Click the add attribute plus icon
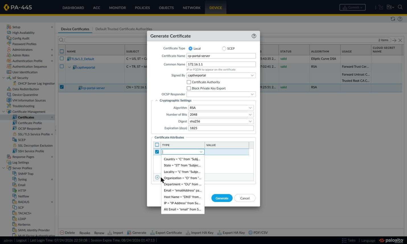Image resolution: width=407 pixels, height=244 pixels. (157, 177)
